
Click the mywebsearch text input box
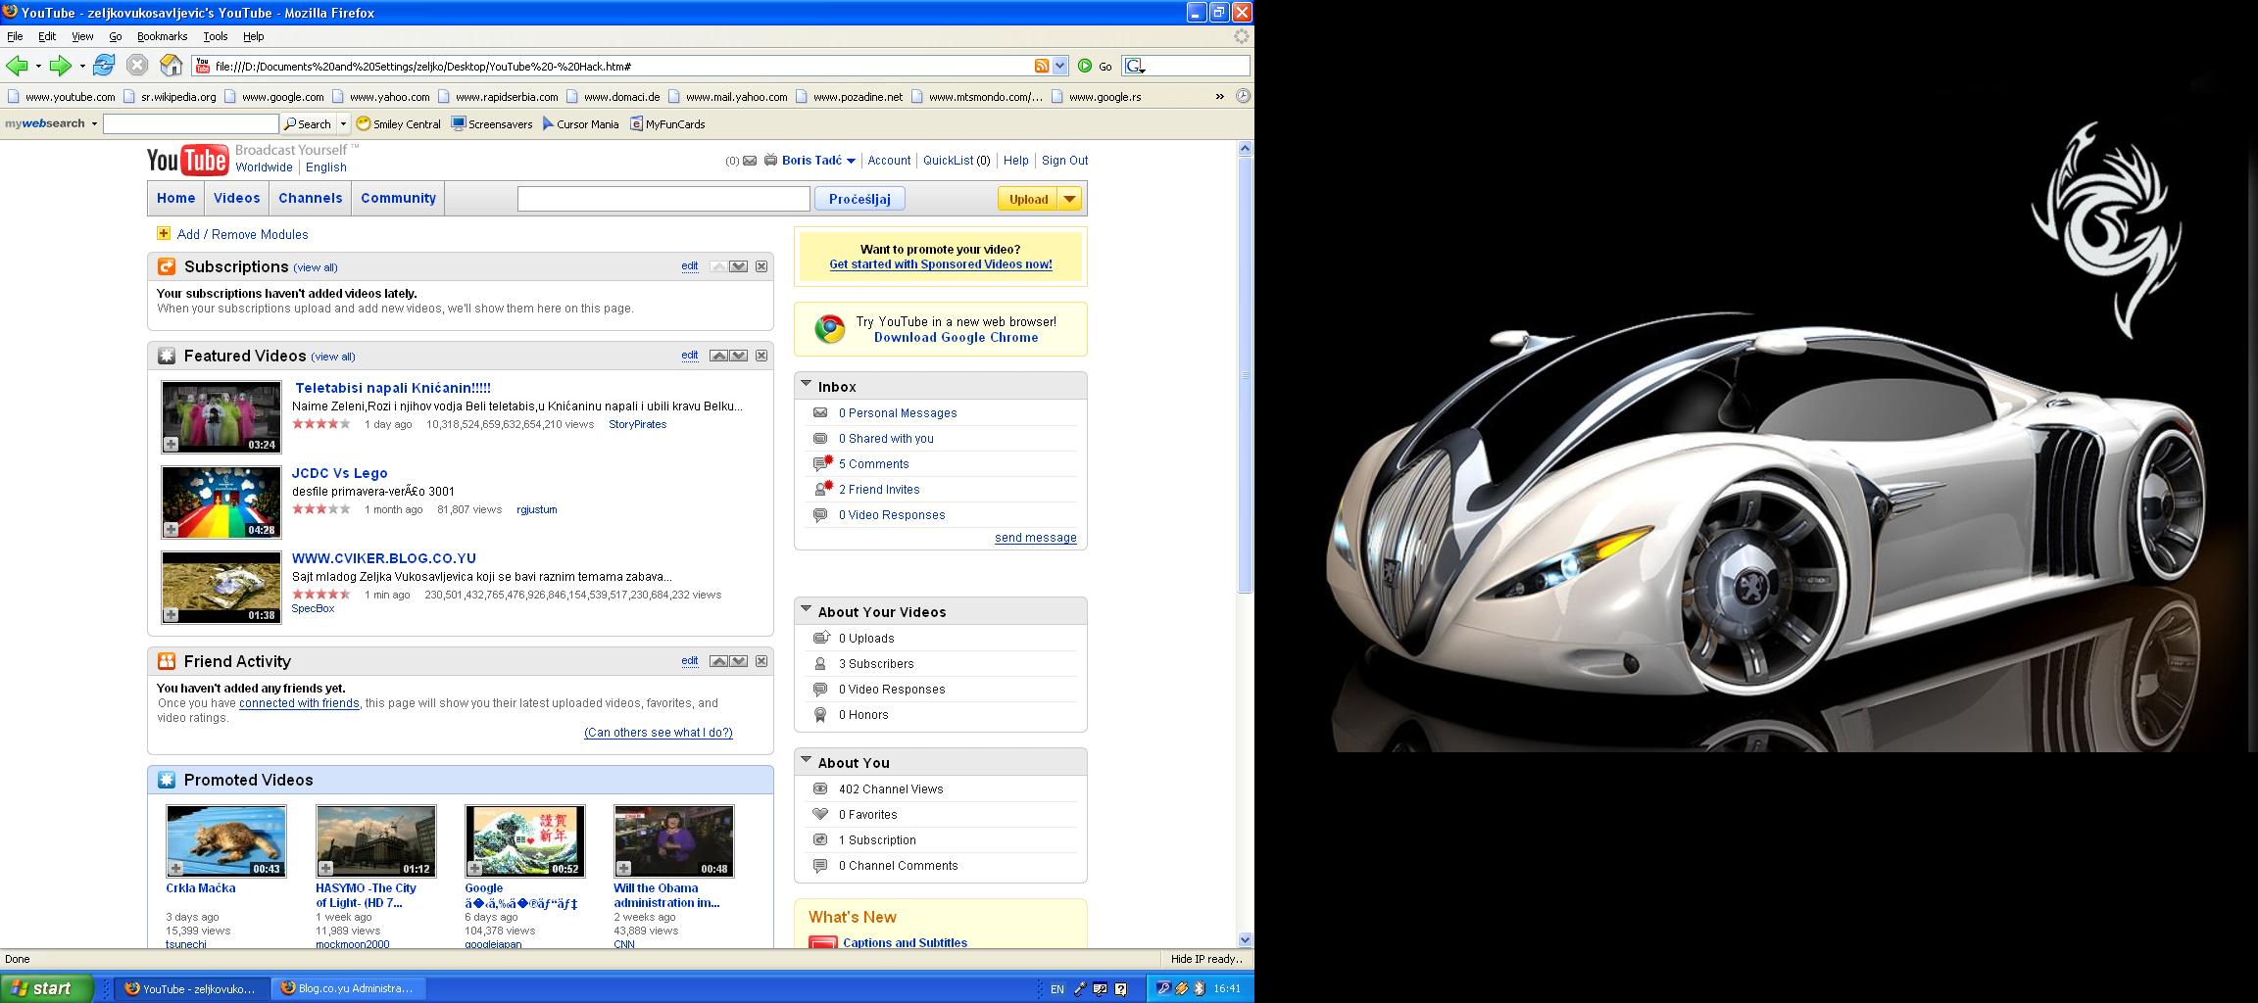tap(191, 124)
